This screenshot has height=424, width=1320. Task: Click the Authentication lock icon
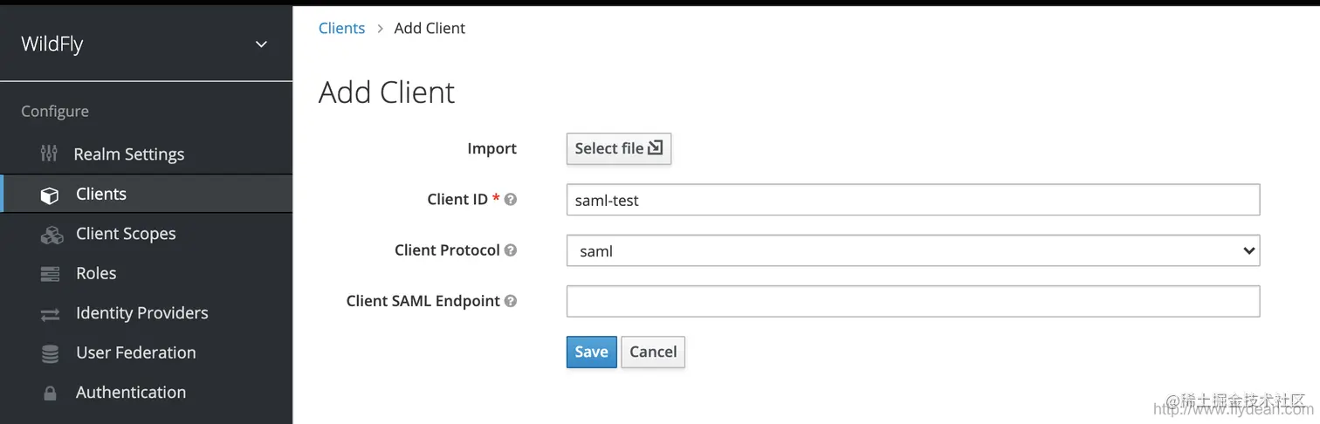50,393
